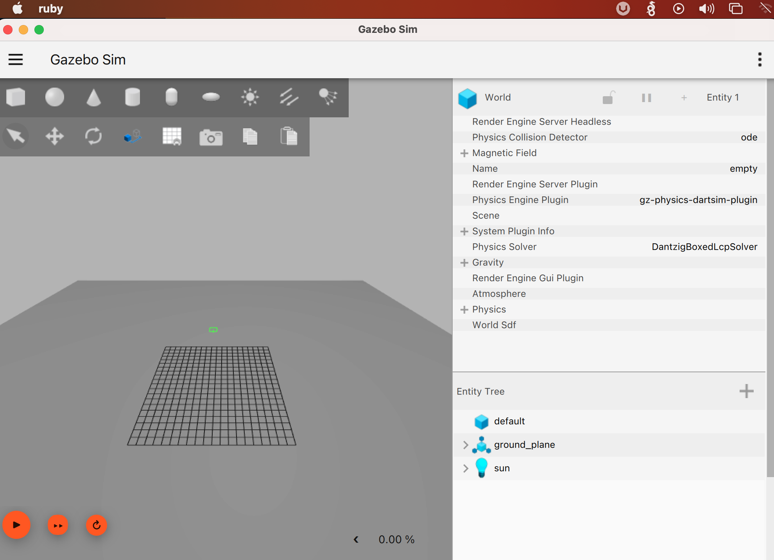The image size is (774, 560).
Task: Activate the rotate mode tool
Action: tap(94, 136)
